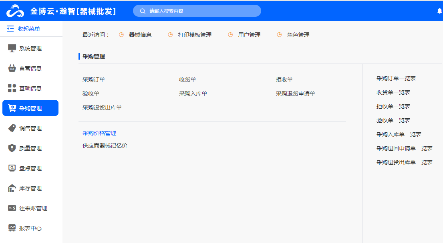
Task: Click the 基础信息 grid icon
Action: coord(12,88)
